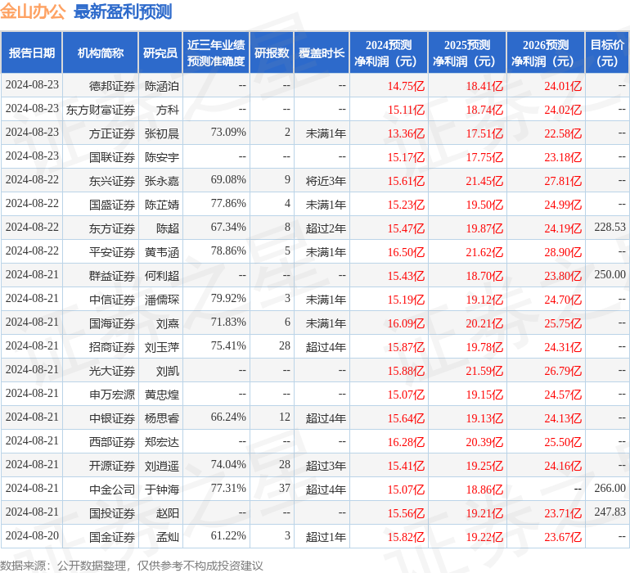The image size is (630, 573).
Task: Click coverage duration 超过2年
Action: [326, 228]
